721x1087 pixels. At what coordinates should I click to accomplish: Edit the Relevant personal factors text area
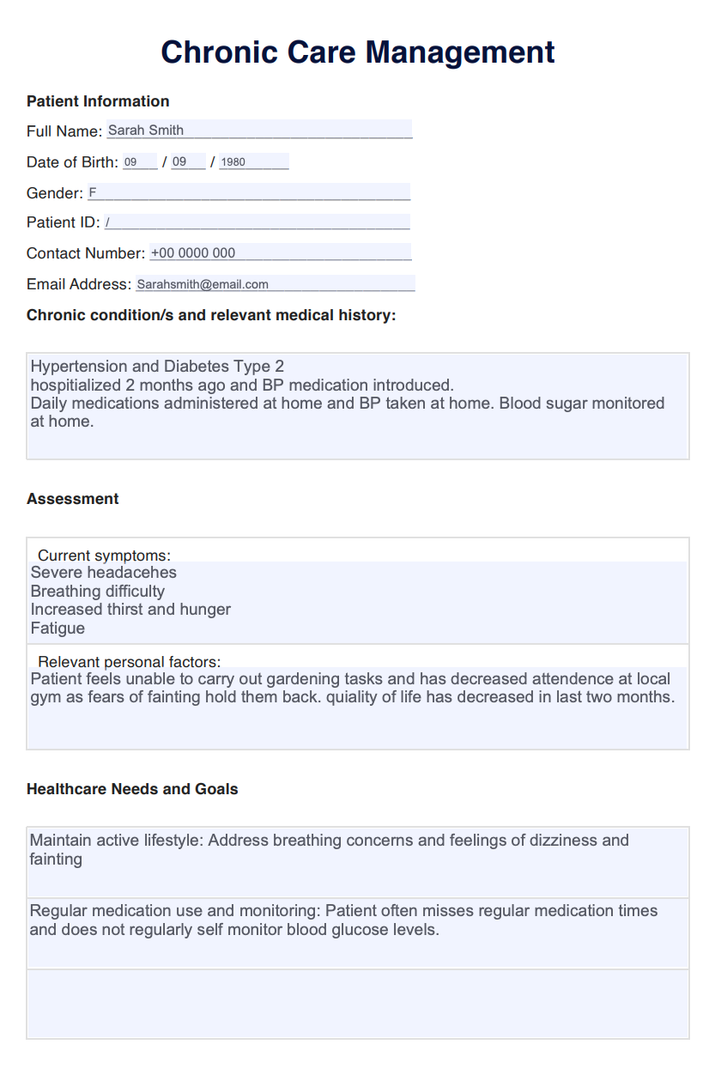358,707
